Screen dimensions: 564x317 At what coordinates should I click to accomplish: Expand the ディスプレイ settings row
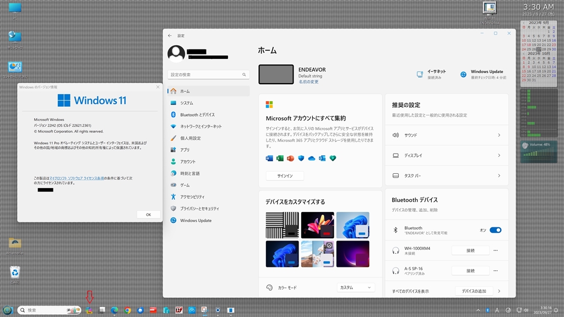tap(447, 155)
